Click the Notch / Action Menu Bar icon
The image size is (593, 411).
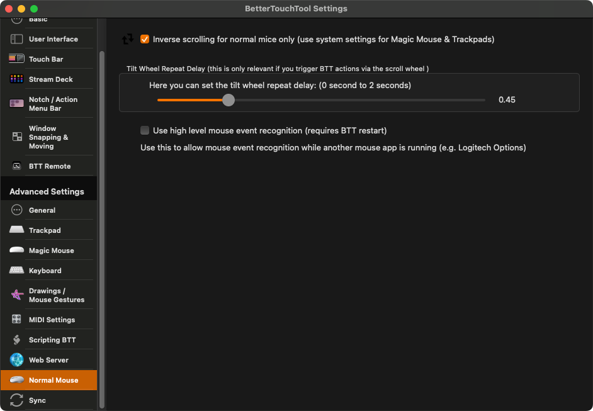pos(17,103)
